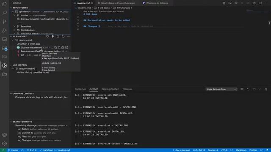Open the Source Control view
The image size is (271, 152).
(5, 22)
